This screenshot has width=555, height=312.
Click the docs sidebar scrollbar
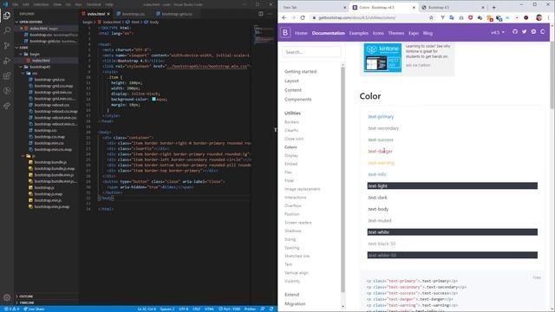pos(343,179)
